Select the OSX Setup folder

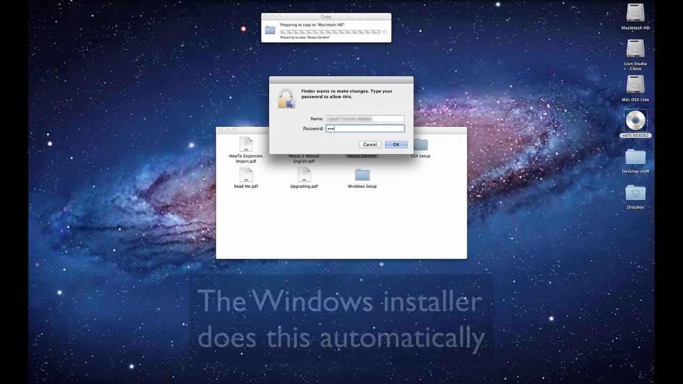420,145
